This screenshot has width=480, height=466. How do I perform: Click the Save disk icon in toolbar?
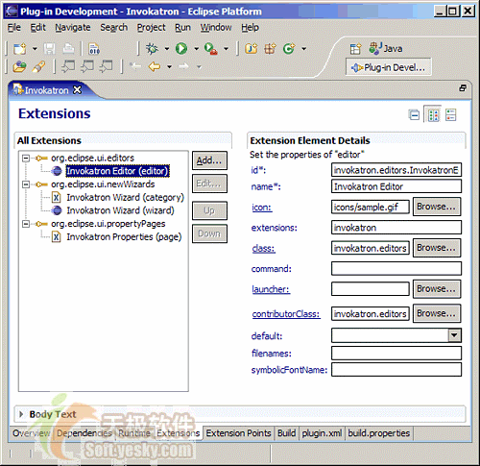49,49
